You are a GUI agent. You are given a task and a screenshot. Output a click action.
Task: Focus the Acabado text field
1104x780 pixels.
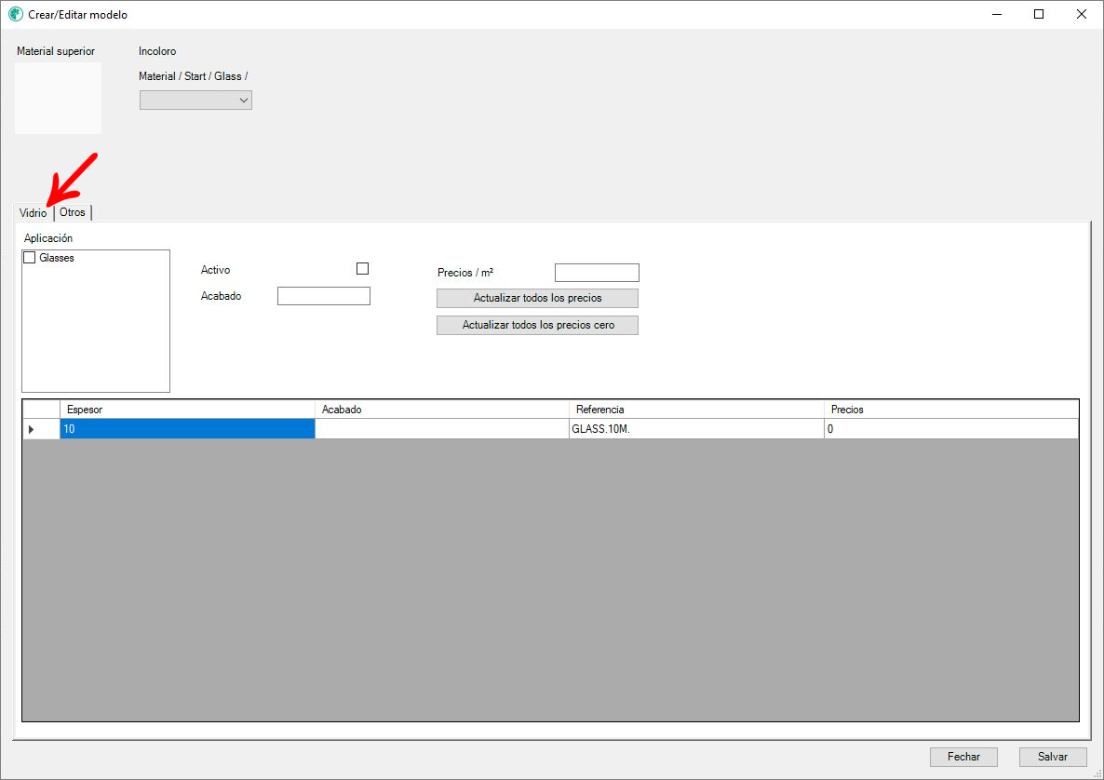pos(324,296)
